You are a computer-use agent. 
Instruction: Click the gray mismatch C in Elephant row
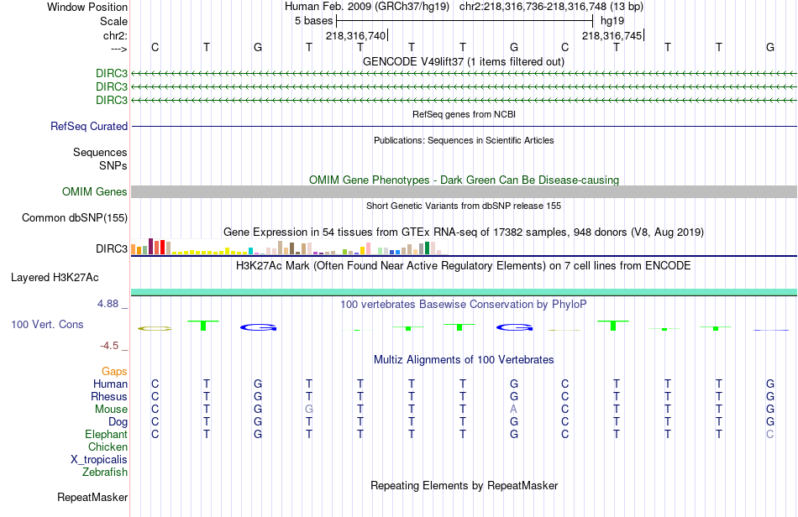[770, 434]
